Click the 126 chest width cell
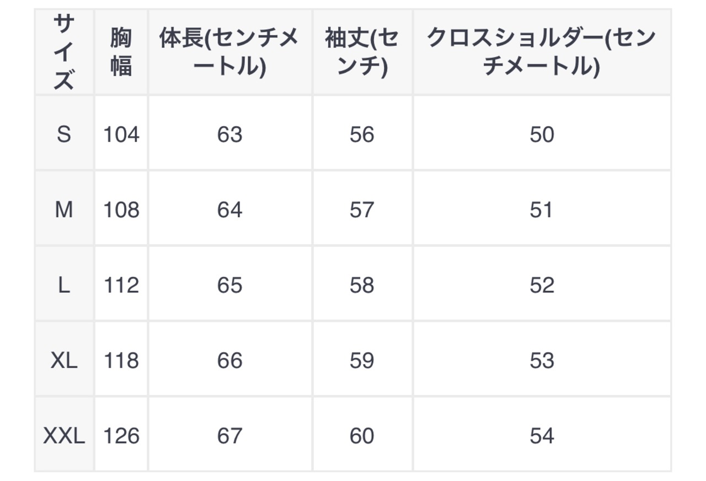Viewport: 706px width, 481px height. [x=121, y=436]
